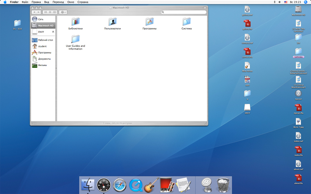Select the ENVY drive on desktop
The image size is (311, 194).
click(247, 109)
